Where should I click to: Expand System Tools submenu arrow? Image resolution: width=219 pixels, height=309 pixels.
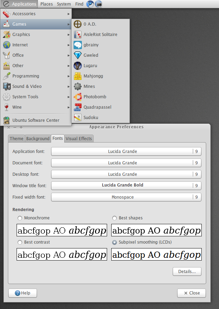coord(68,97)
